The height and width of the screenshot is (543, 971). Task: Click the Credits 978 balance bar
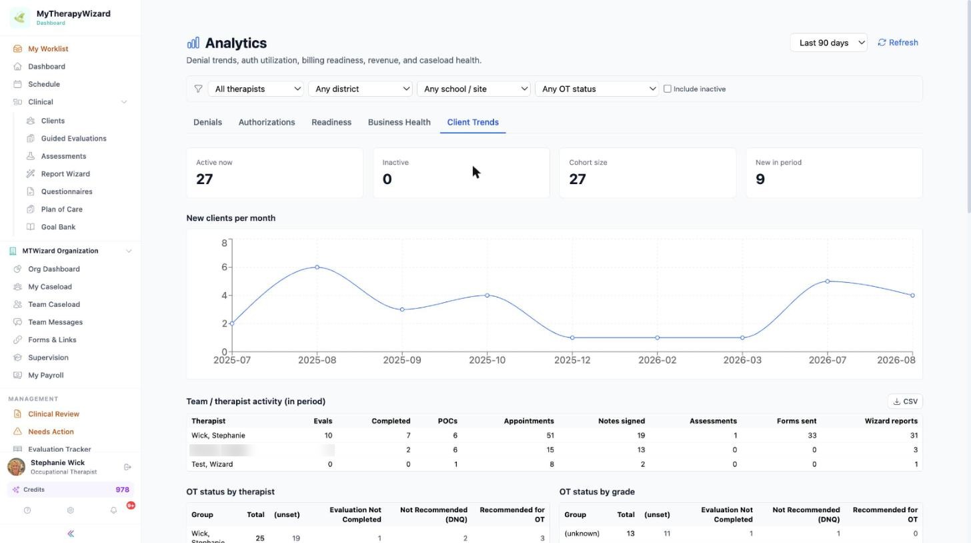coord(71,490)
